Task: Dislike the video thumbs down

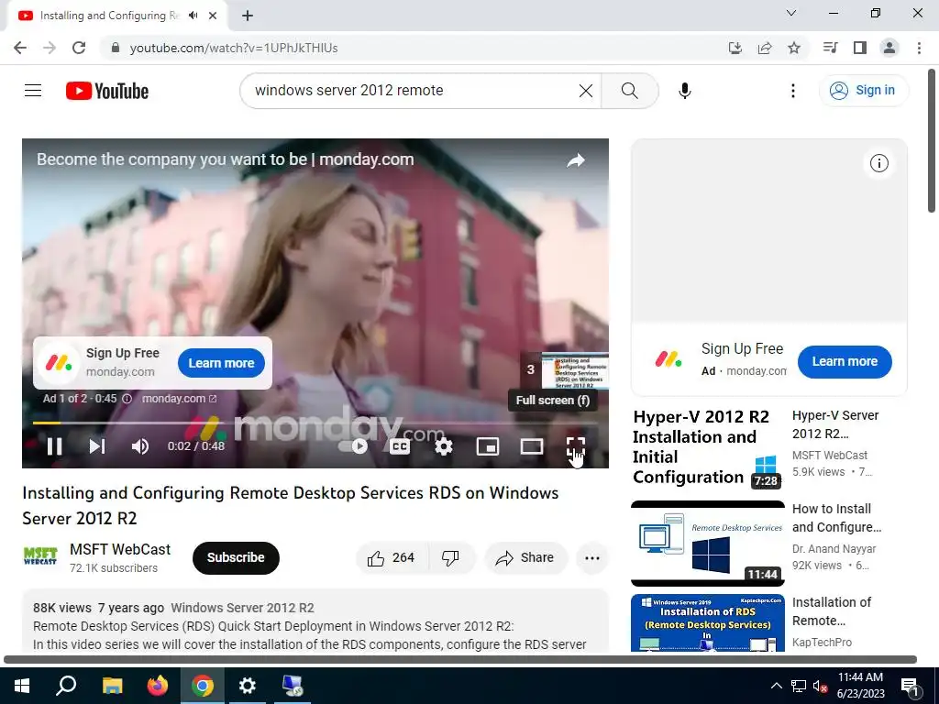Action: [x=451, y=558]
